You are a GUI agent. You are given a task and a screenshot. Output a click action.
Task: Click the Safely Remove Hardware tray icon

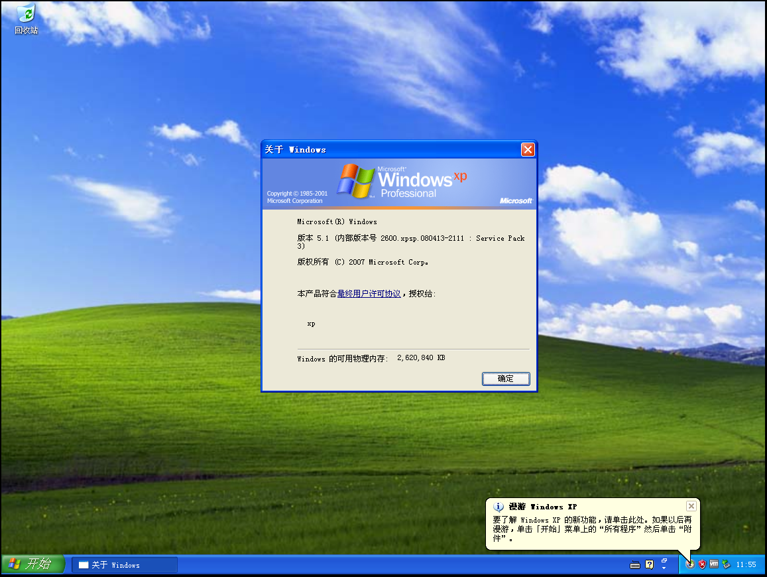(x=726, y=564)
